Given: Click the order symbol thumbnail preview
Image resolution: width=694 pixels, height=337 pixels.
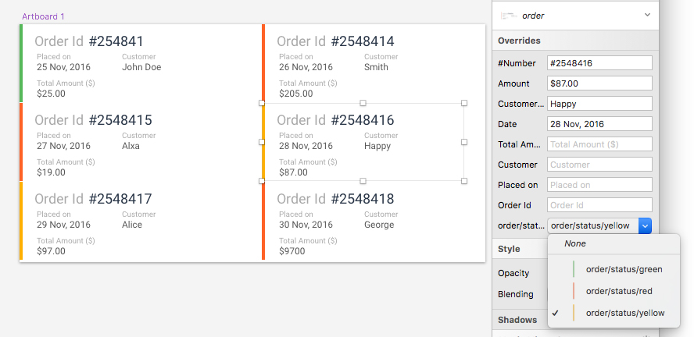Looking at the screenshot, I should pos(510,15).
